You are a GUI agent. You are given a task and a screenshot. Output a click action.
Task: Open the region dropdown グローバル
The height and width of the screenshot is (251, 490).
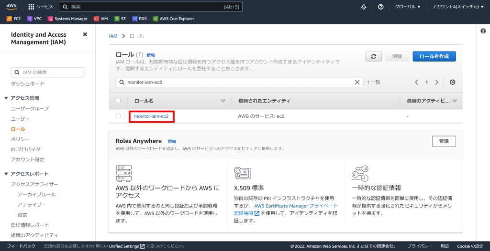(408, 7)
